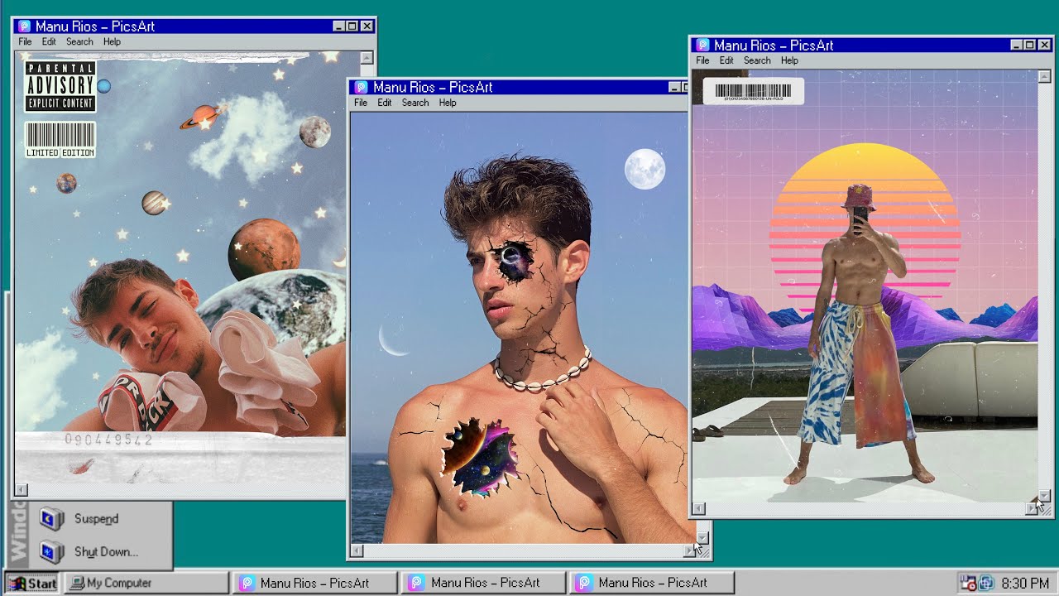Viewport: 1059px width, 596px height.
Task: Click the title bar text of the planets window
Action: click(95, 26)
